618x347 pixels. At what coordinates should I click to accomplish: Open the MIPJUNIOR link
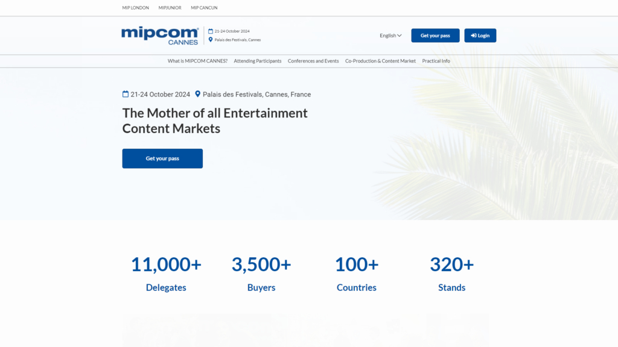tap(170, 7)
